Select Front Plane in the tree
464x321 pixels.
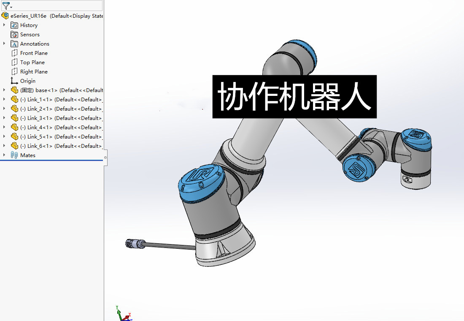(34, 53)
